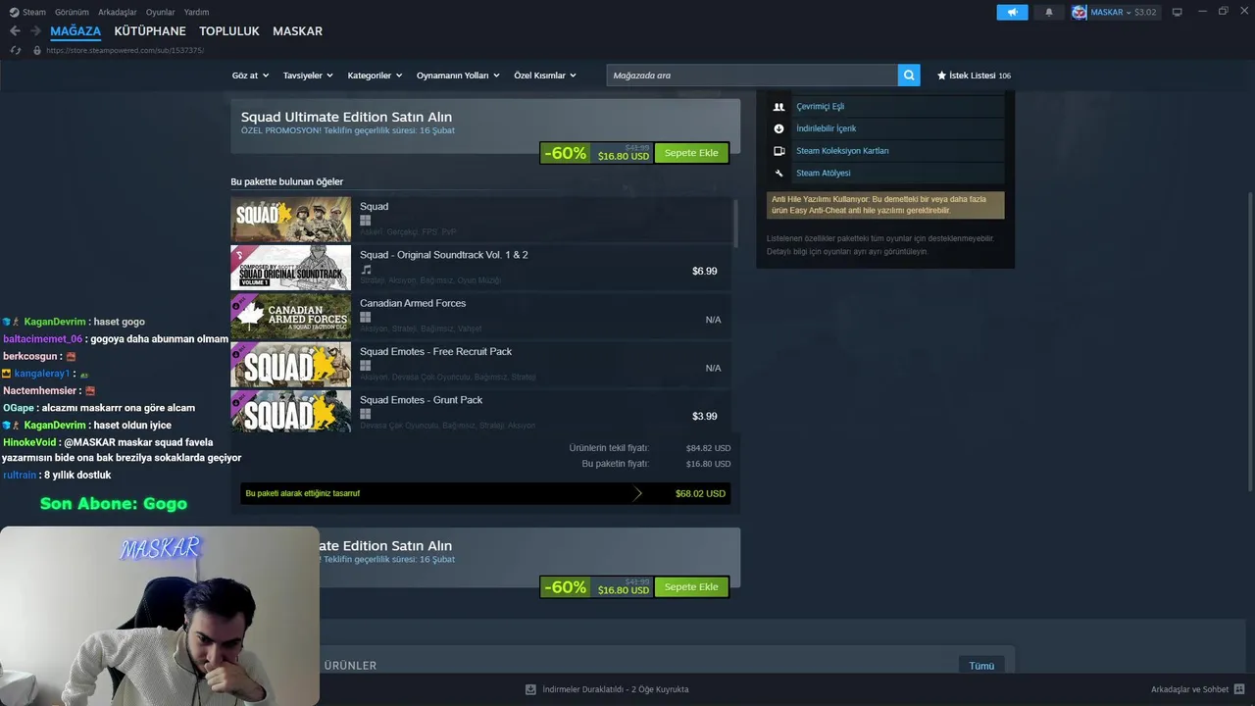The image size is (1255, 706).
Task: Click the back navigation arrow
Action: (x=15, y=31)
